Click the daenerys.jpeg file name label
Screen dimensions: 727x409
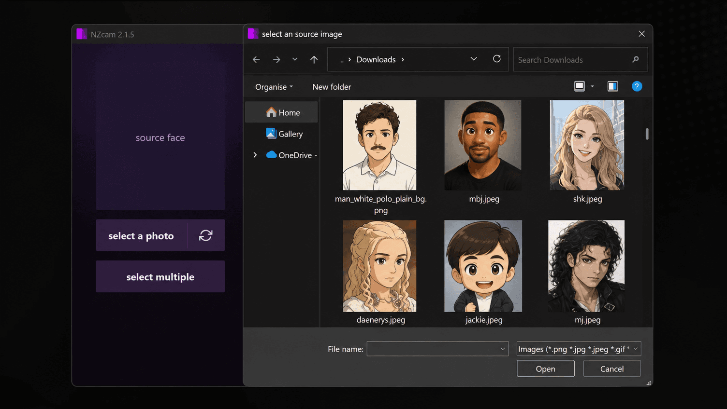381,320
